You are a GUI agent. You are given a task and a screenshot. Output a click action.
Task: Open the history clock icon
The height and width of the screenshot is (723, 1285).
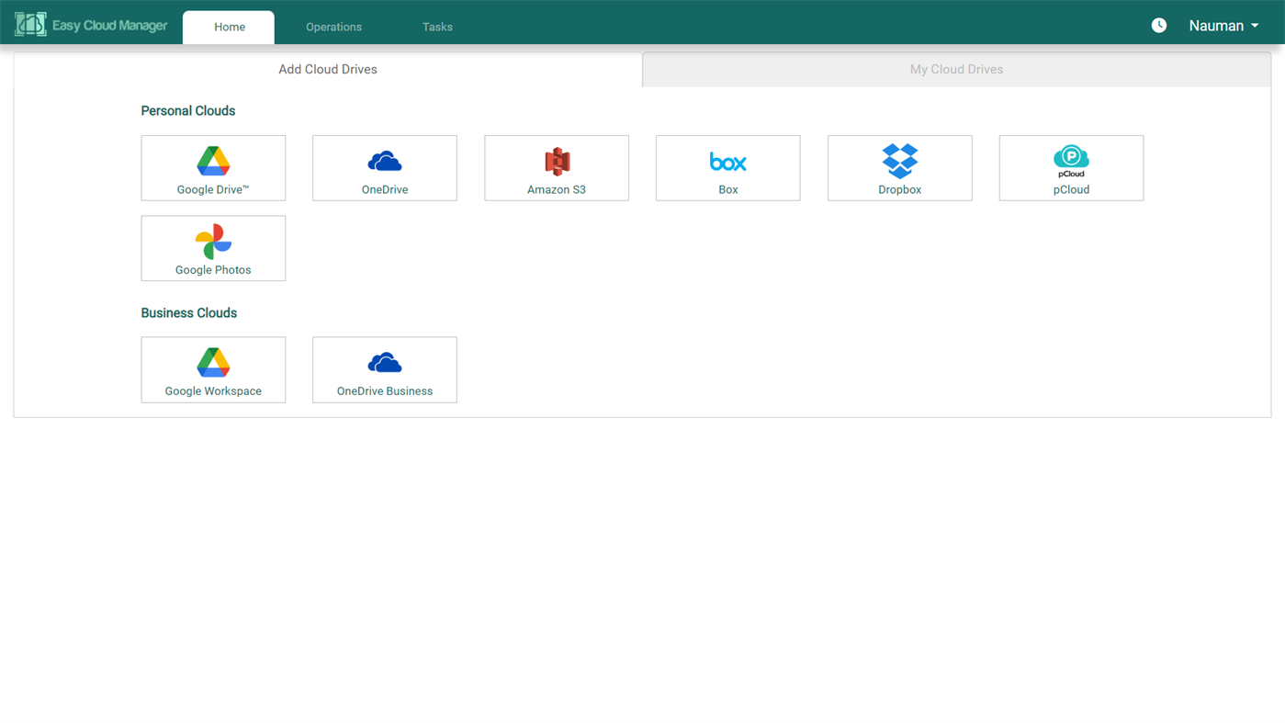point(1158,25)
